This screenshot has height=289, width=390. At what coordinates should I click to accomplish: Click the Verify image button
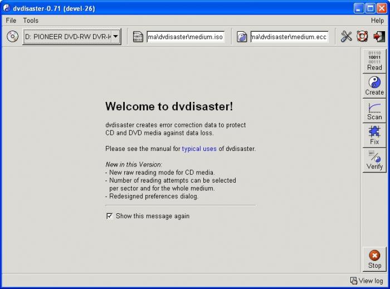tap(374, 160)
